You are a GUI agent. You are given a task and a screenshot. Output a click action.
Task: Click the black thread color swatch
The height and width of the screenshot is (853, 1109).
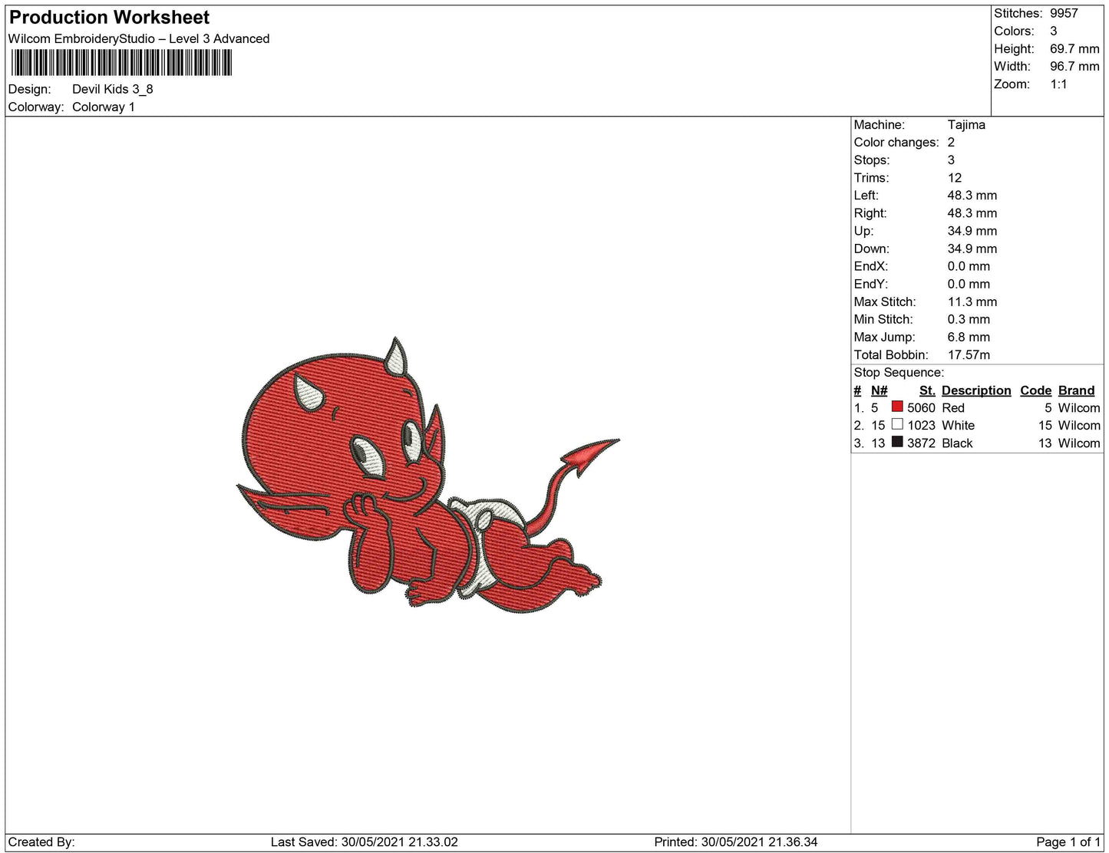(896, 442)
